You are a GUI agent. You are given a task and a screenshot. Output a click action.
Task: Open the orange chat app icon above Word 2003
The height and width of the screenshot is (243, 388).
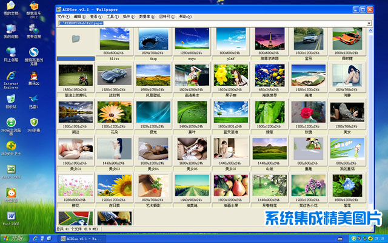point(11,195)
